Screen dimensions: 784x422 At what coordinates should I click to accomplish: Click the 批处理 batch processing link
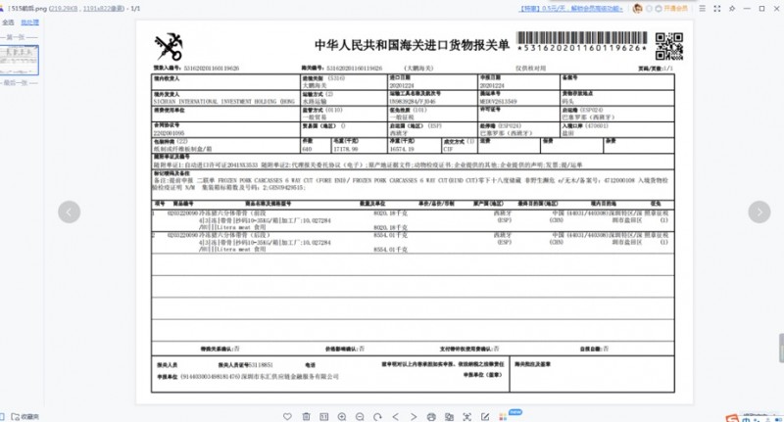tap(29, 23)
